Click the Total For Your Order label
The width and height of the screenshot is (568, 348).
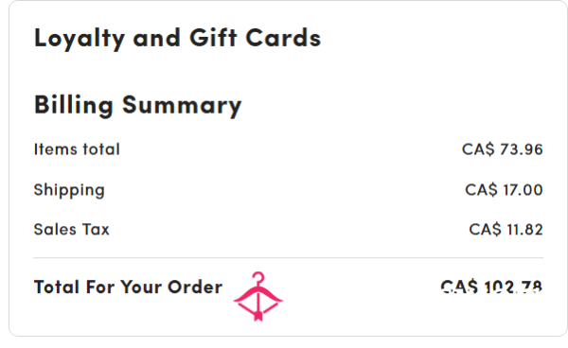point(128,287)
